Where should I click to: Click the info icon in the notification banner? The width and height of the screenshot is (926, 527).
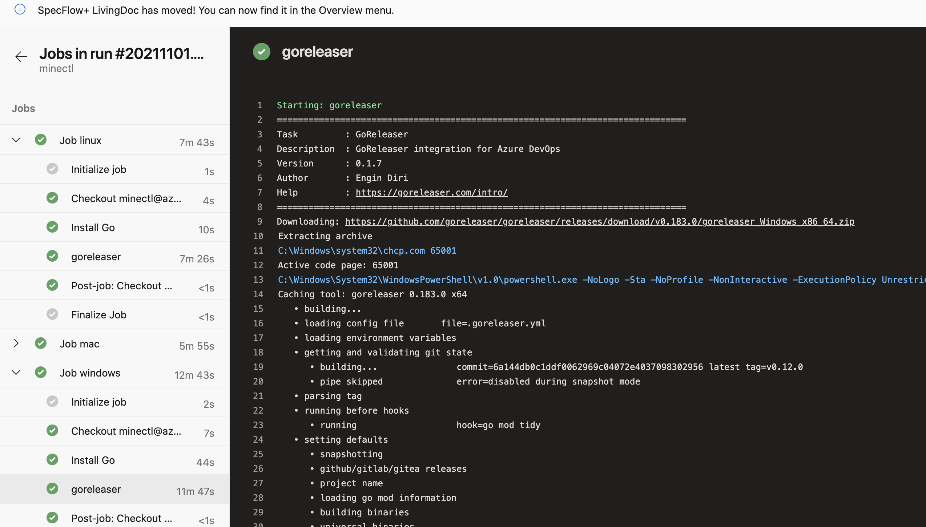(x=20, y=9)
